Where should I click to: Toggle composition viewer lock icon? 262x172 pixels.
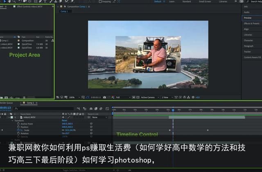65,7
